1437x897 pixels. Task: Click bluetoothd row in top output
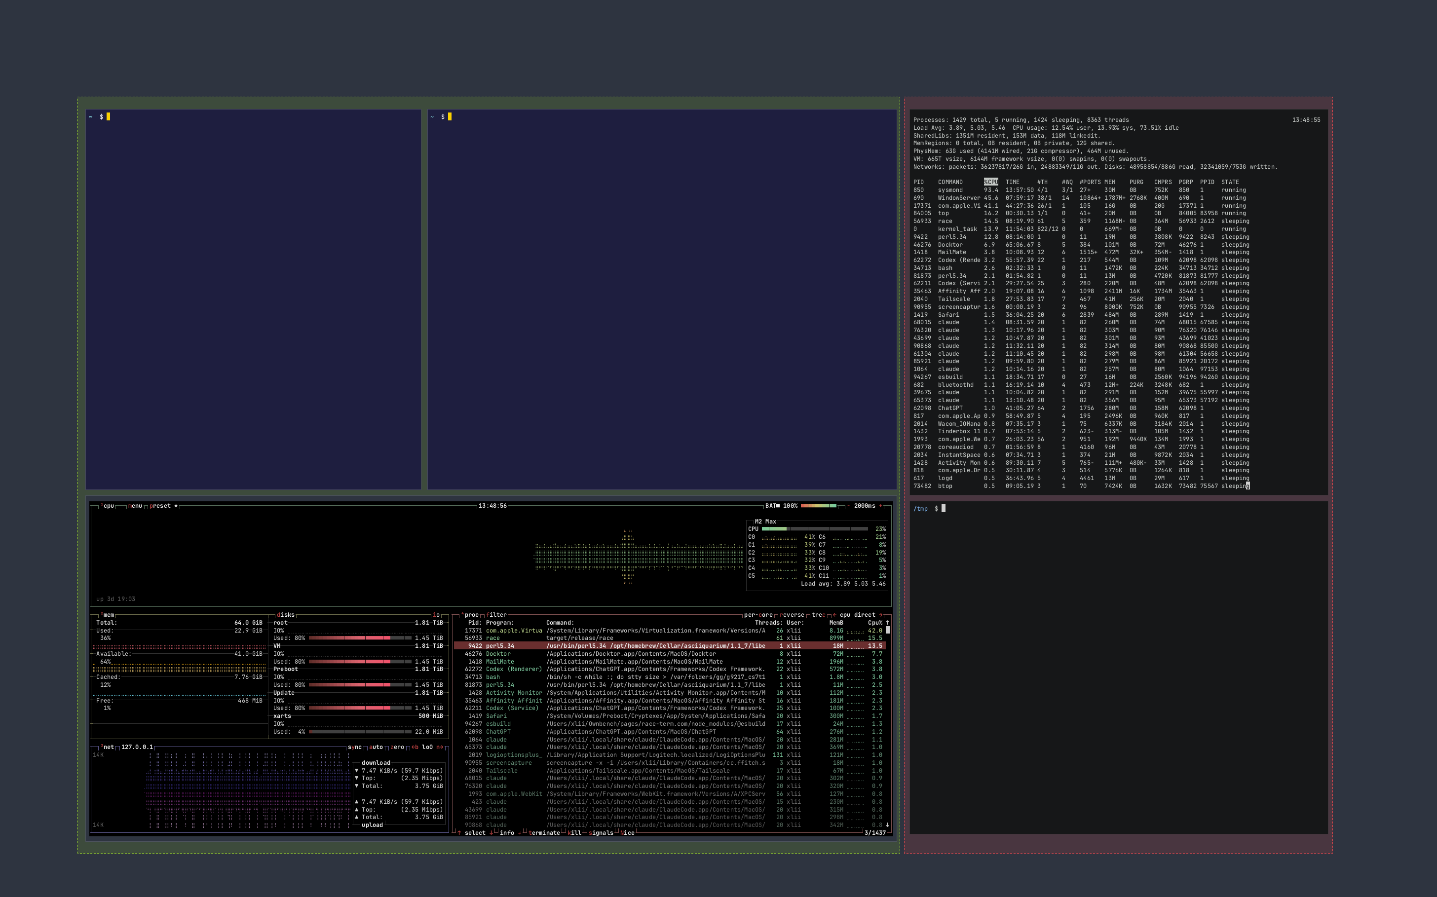(x=1081, y=384)
